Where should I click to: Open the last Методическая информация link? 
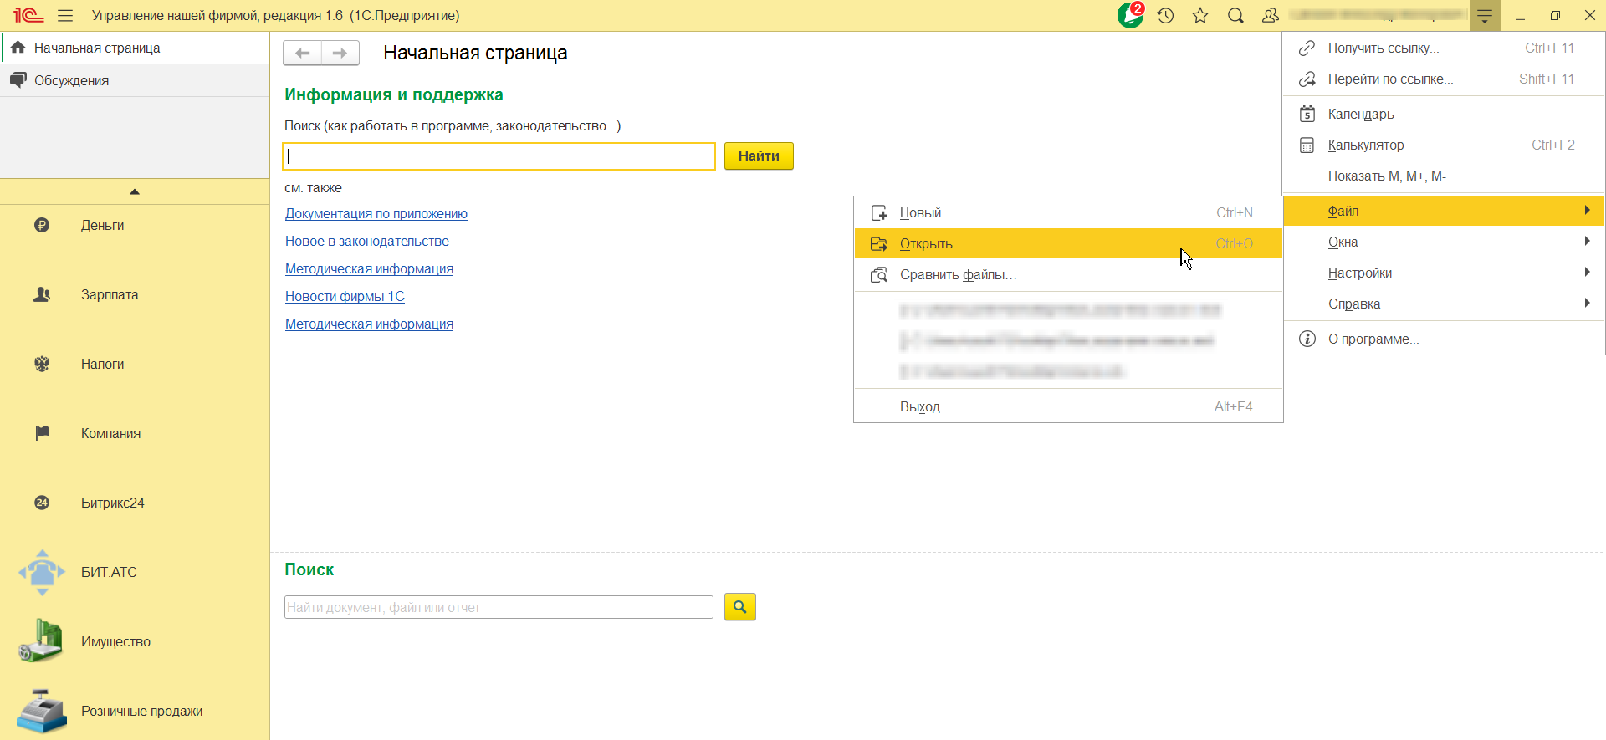[x=369, y=324]
